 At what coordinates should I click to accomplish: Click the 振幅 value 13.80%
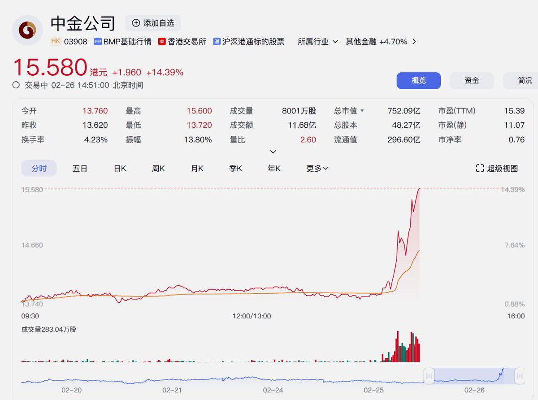point(198,139)
